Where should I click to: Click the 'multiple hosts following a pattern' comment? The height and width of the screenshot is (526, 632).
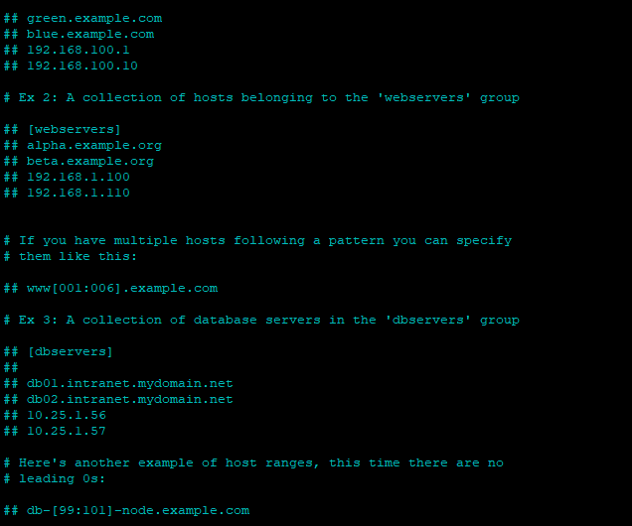258,240
